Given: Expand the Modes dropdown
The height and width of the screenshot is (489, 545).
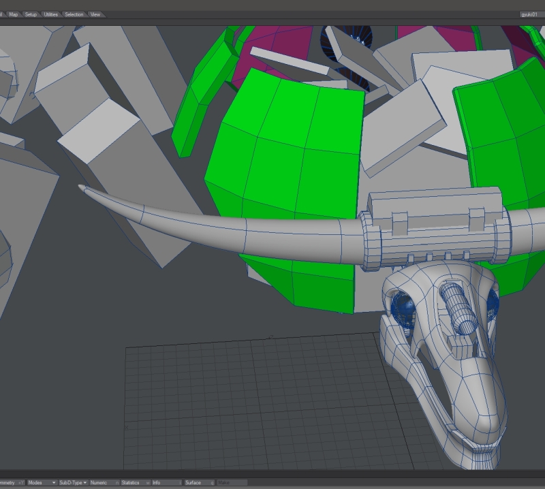Looking at the screenshot, I should point(41,482).
